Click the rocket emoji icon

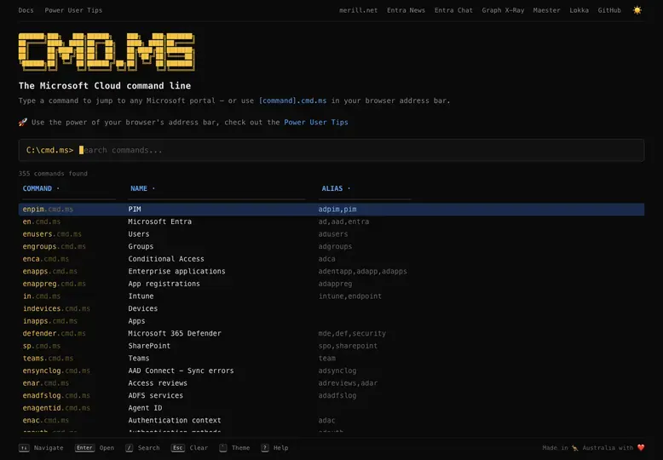[x=23, y=122]
